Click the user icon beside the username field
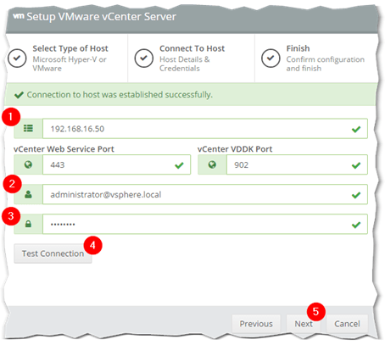This screenshot has height=345, width=385. point(28,194)
